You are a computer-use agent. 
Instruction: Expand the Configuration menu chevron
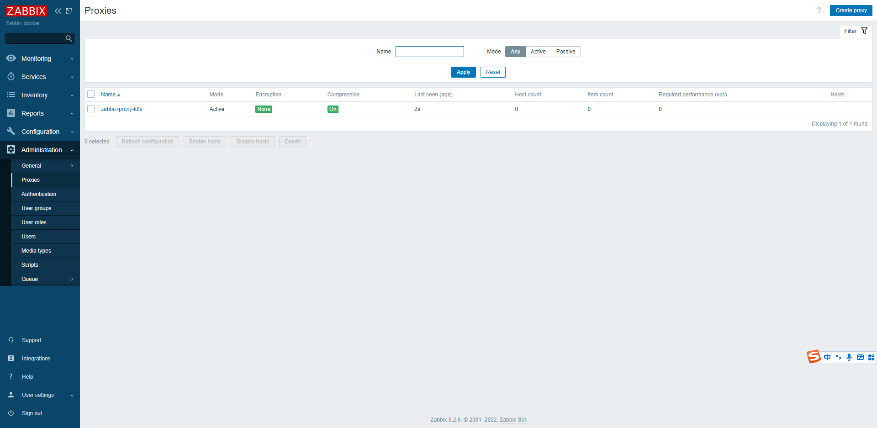coord(72,132)
